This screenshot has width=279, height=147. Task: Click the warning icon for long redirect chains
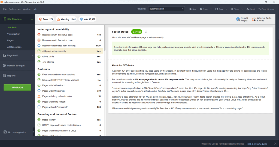[39, 96]
